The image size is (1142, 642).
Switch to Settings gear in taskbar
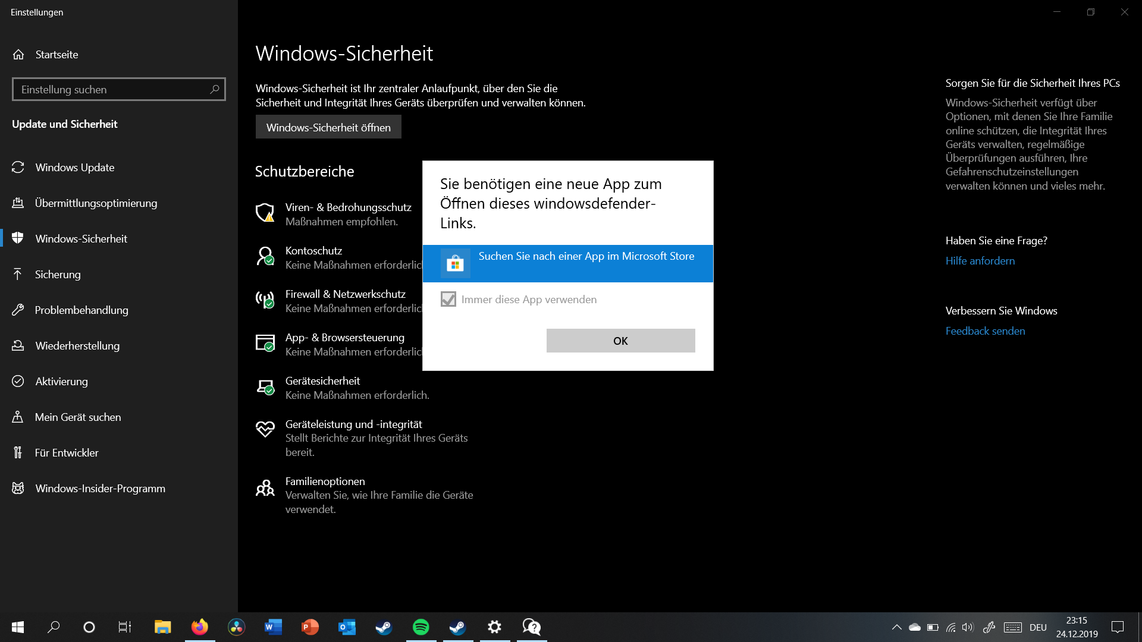coord(494,627)
